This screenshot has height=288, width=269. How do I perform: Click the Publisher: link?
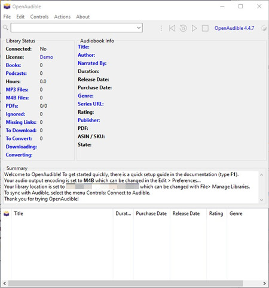click(x=89, y=120)
